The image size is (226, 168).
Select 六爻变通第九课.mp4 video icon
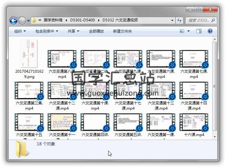[x=128, y=59]
